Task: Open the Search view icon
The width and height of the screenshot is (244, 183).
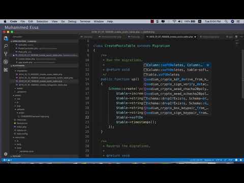Action: (x=6, y=46)
